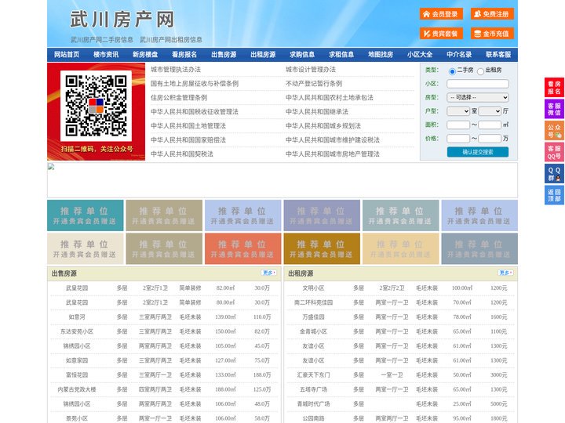Open the 如意河 sale listing

coord(77,317)
